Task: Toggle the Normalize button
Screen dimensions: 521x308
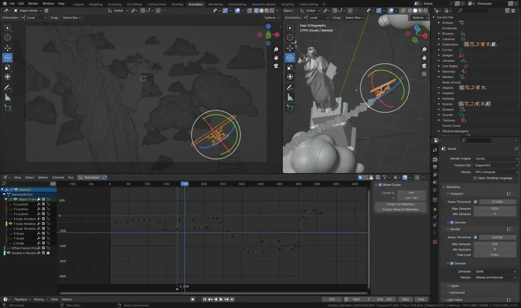Action: [x=89, y=177]
